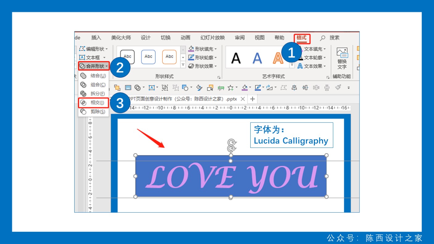The height and width of the screenshot is (244, 434).
Task: Click the Group objects icon in quick access toolbar
Action: point(165,88)
